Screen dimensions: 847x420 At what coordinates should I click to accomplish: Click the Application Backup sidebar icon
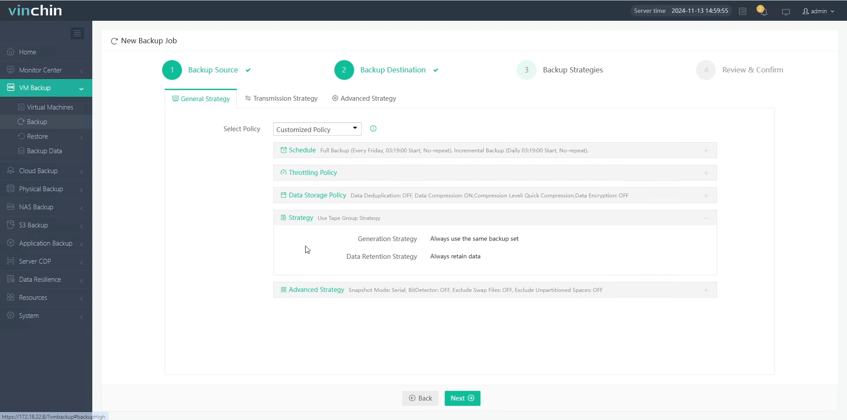11,243
